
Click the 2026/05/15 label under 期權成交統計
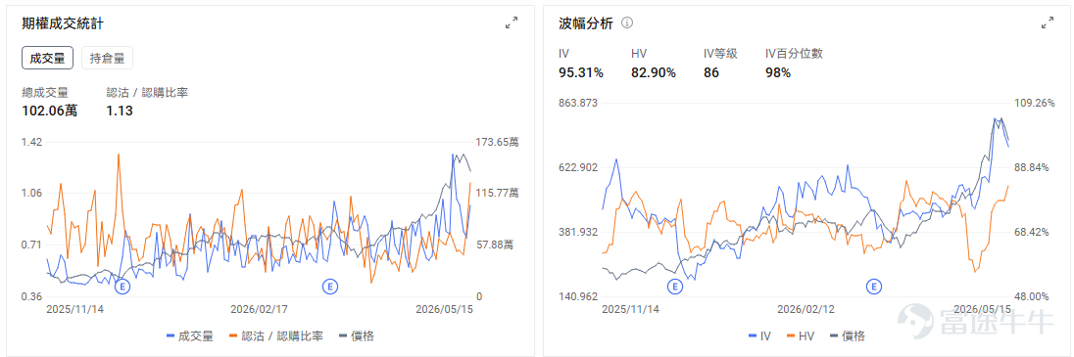tap(445, 309)
